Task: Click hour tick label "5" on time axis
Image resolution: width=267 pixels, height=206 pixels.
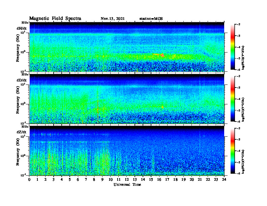Action: (x=70, y=180)
